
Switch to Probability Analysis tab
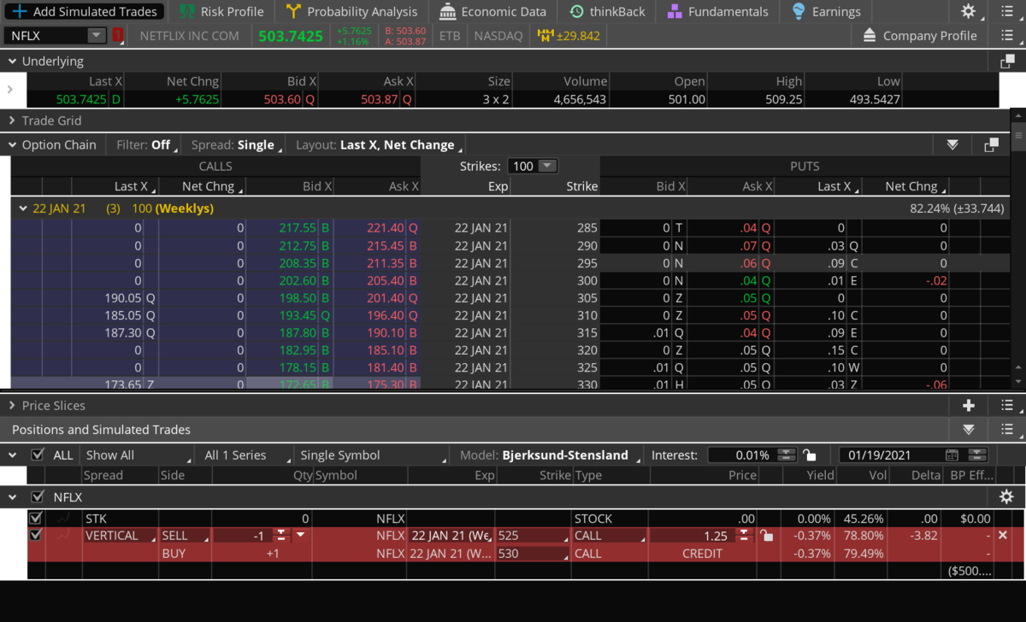click(352, 11)
